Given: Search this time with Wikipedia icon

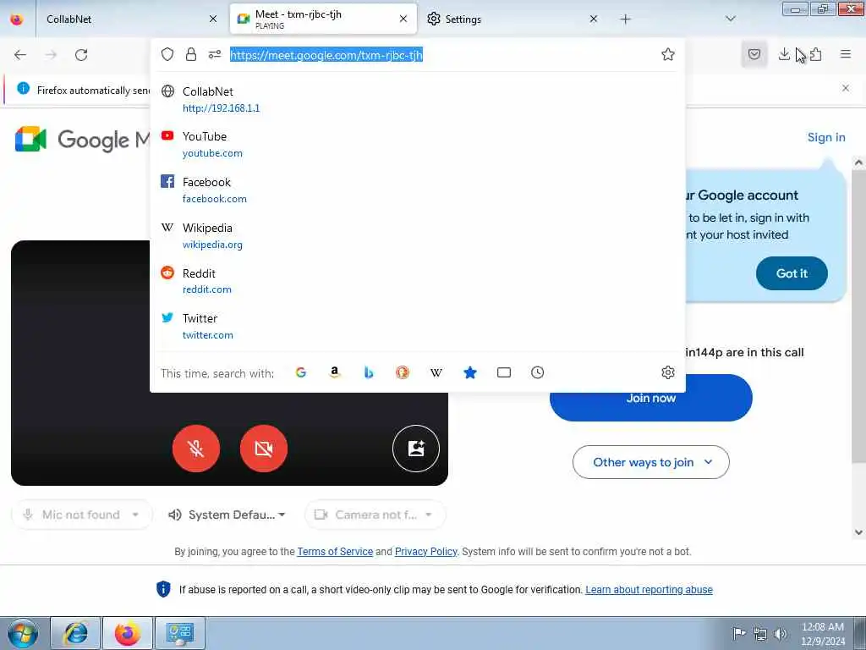Looking at the screenshot, I should 436,372.
